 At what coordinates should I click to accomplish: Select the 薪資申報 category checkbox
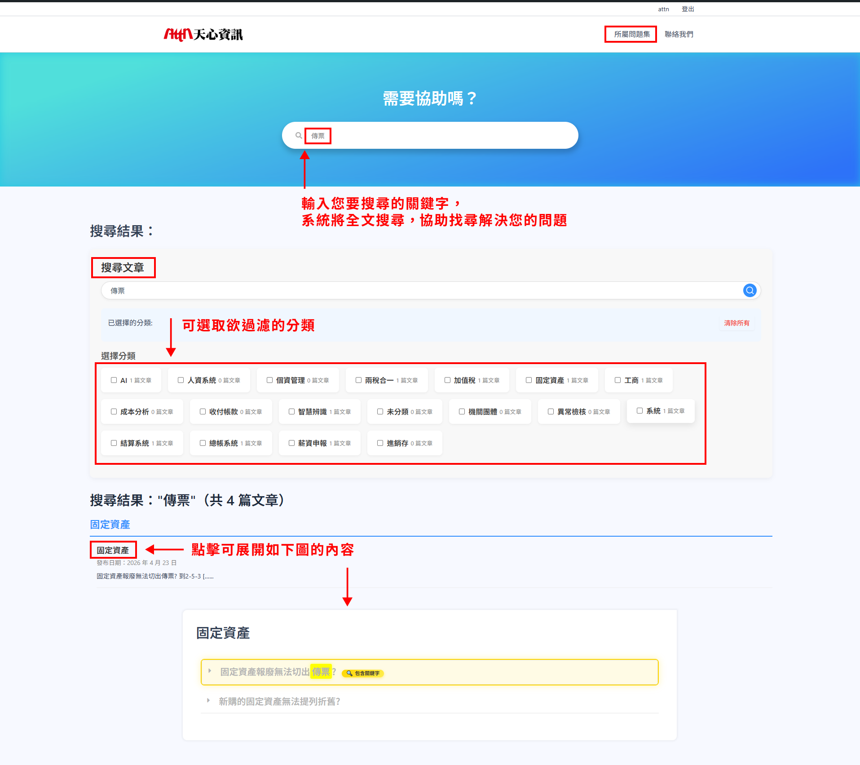pyautogui.click(x=291, y=443)
